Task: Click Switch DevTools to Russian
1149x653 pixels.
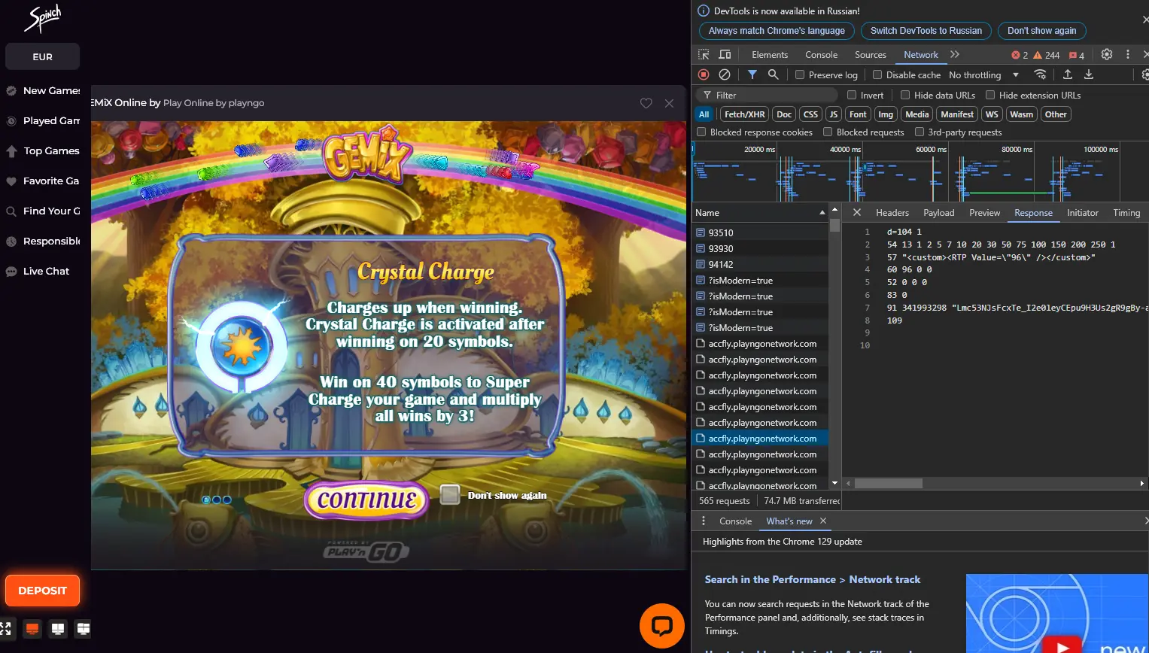Action: click(926, 31)
